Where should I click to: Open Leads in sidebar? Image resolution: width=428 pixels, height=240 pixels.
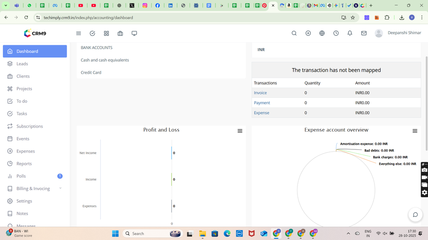click(x=35, y=64)
